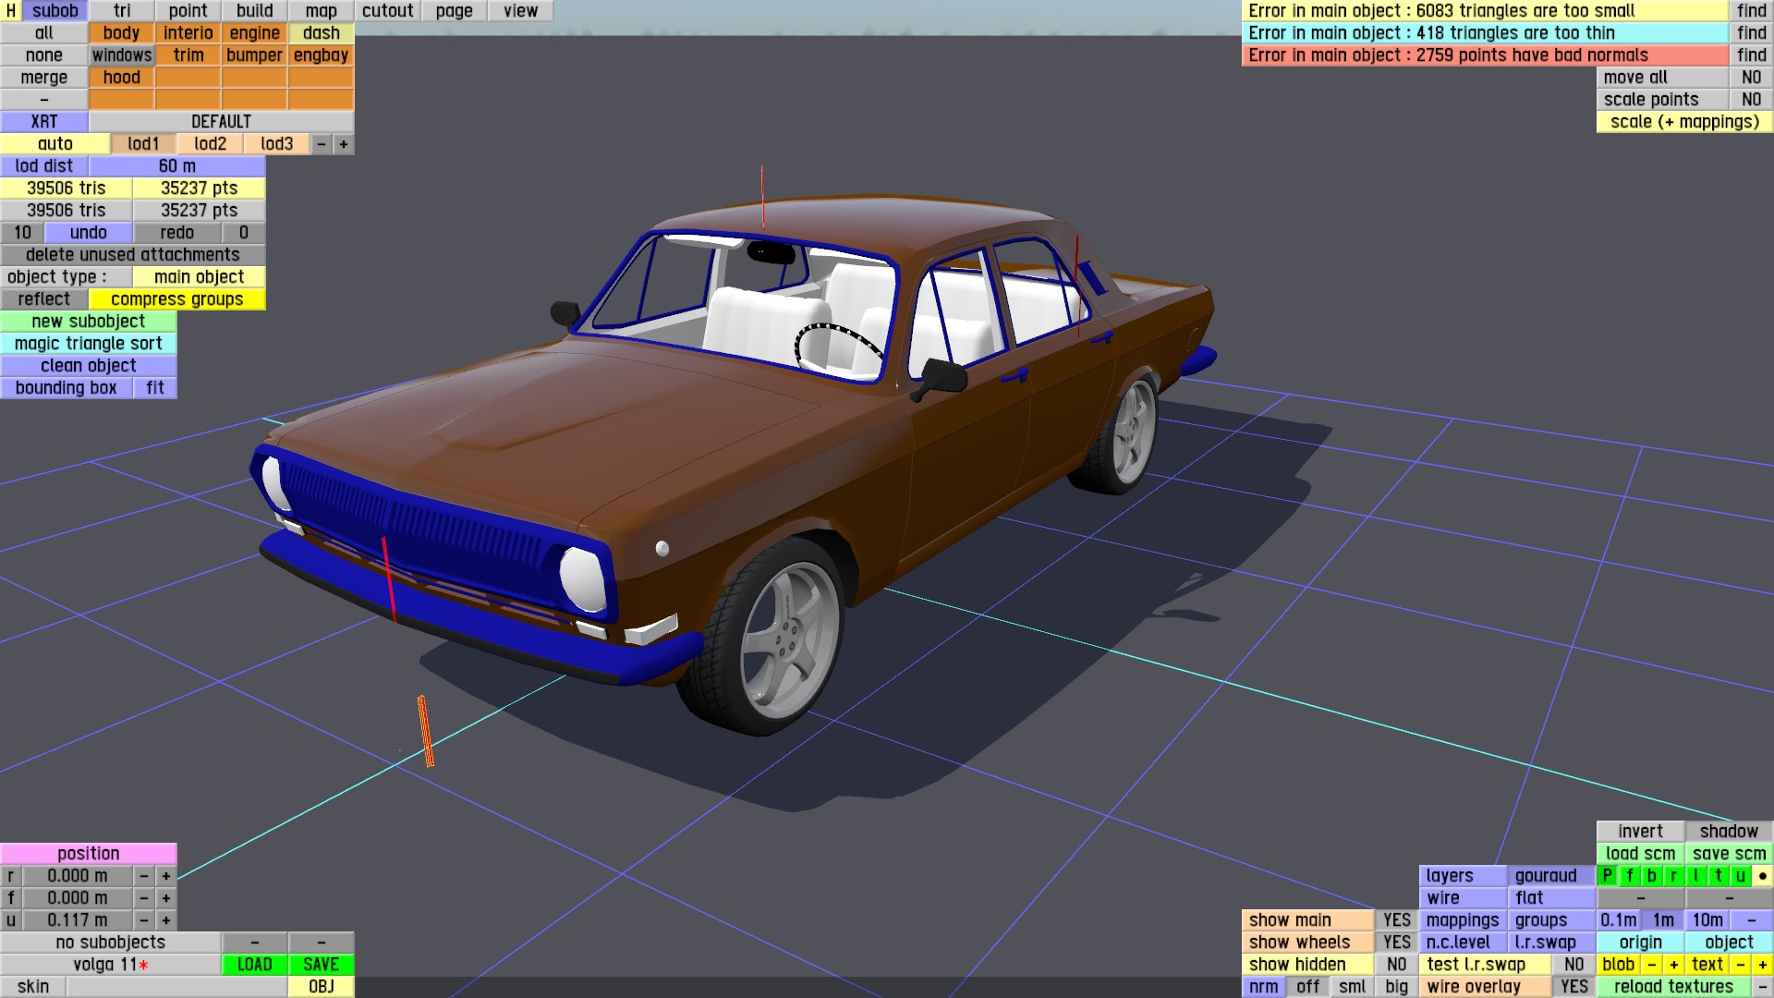Toggle show wheels YES setting

point(1396,943)
